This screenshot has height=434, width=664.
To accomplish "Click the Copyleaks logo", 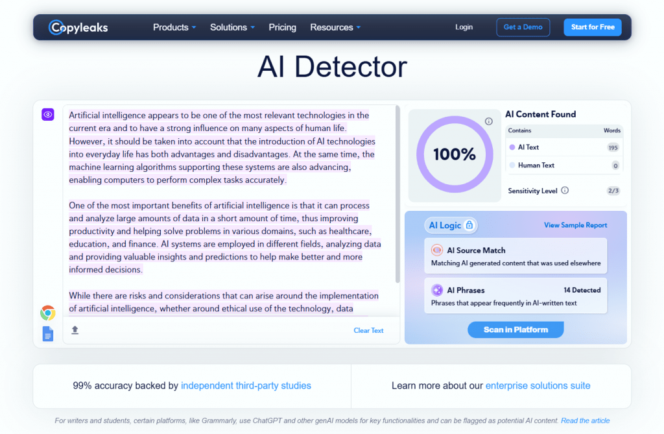I will pos(78,27).
